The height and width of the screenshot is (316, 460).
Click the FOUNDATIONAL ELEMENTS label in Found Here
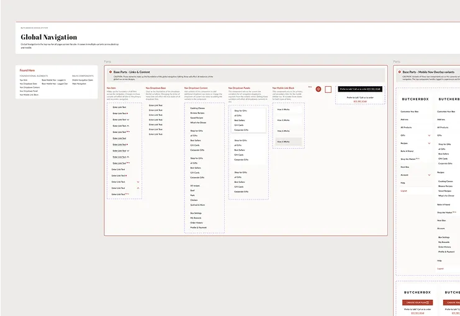pyautogui.click(x=34, y=76)
